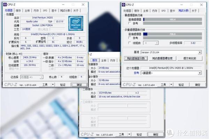Click the Intel Pentium logo image
Viewport: 209px width, 139px height.
[x=76, y=23]
